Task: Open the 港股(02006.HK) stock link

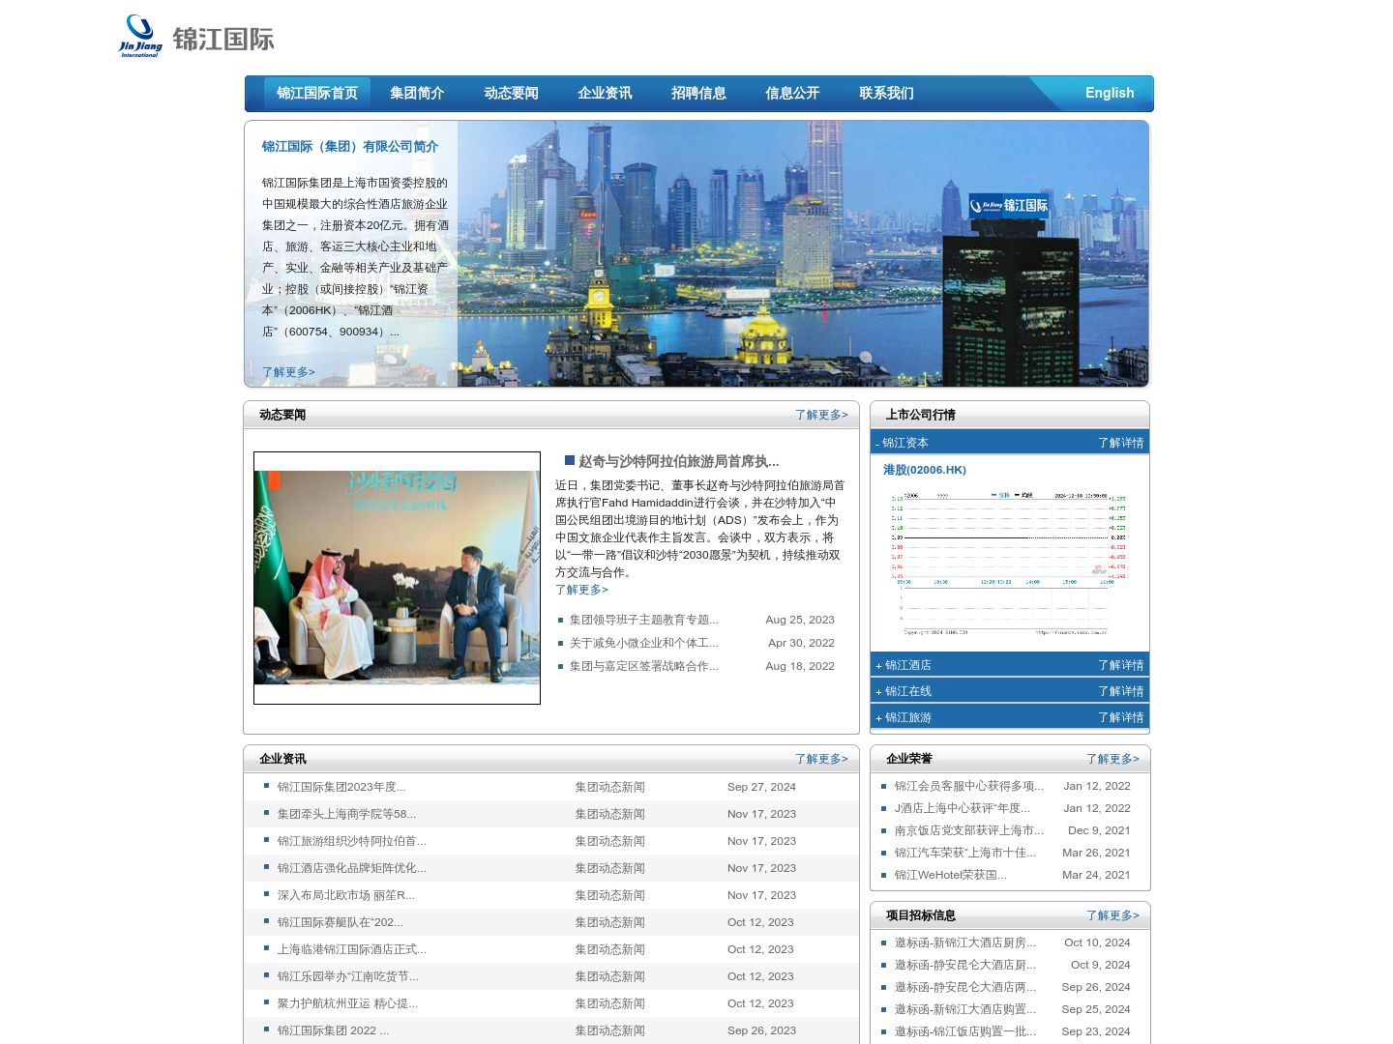Action: [x=925, y=470]
